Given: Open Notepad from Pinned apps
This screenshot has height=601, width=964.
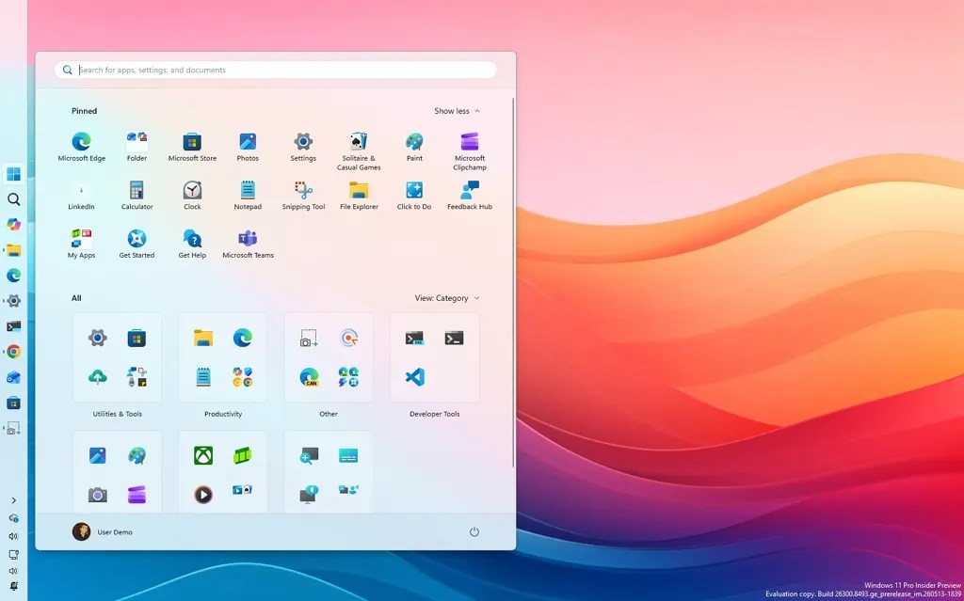Looking at the screenshot, I should coord(248,196).
